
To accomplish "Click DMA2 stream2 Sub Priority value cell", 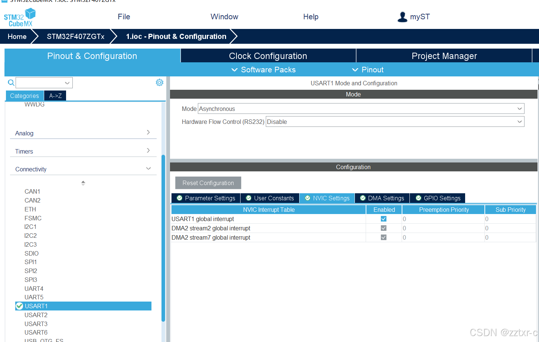I will pos(510,228).
